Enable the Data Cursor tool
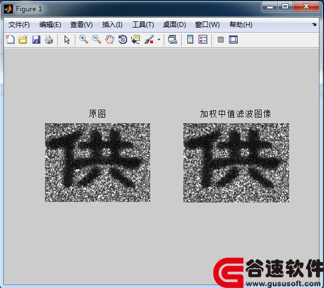This screenshot has height=288, width=324. (x=136, y=39)
